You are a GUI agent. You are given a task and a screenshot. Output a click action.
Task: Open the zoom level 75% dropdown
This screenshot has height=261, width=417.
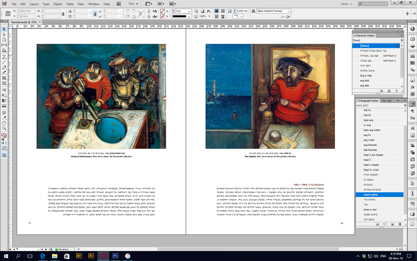coord(138,4)
